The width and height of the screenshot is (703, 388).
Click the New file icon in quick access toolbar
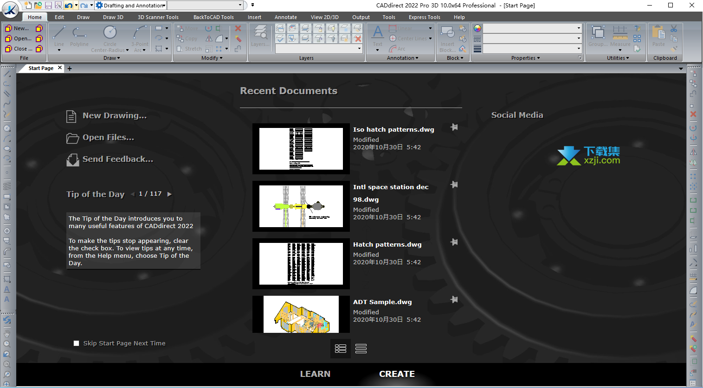pyautogui.click(x=29, y=5)
